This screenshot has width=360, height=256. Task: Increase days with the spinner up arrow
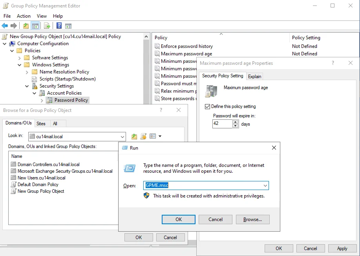click(235, 122)
